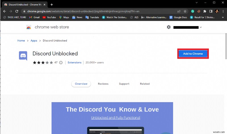The width and height of the screenshot is (227, 134).
Task: Open the Gmail bookmark
Action: point(34,17)
